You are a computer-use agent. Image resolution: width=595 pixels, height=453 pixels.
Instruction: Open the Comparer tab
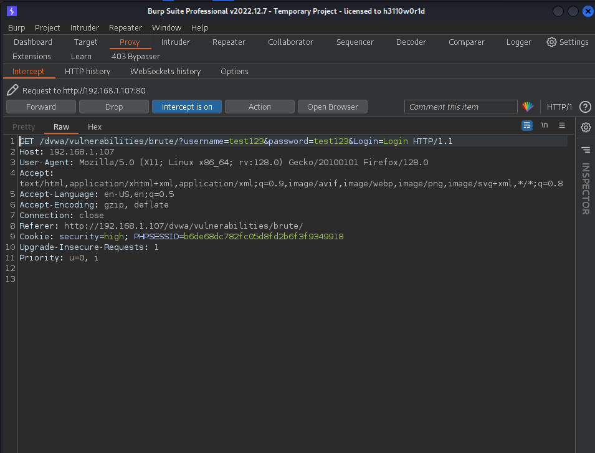[467, 42]
